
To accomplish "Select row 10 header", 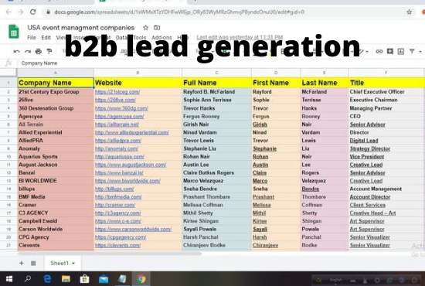I will point(8,157).
